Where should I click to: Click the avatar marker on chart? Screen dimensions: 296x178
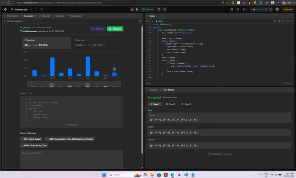pos(114,69)
